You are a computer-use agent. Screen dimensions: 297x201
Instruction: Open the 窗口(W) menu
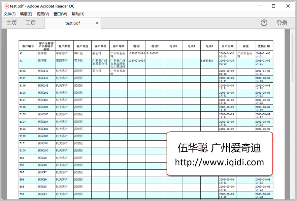pyautogui.click(x=60, y=14)
